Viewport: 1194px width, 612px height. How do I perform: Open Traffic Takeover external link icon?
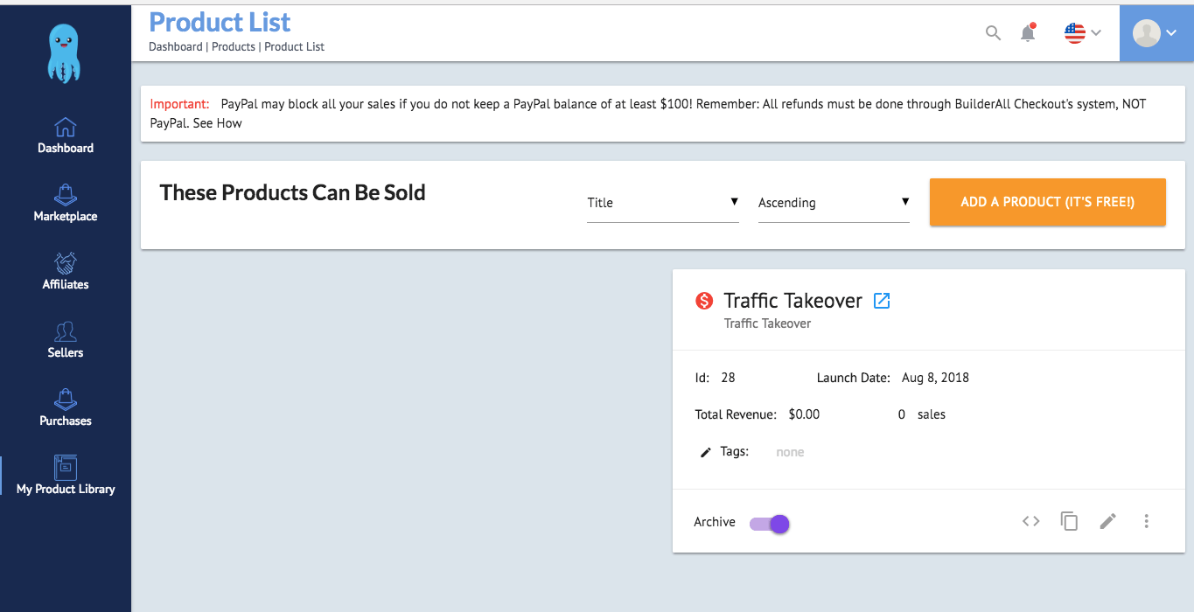point(882,301)
